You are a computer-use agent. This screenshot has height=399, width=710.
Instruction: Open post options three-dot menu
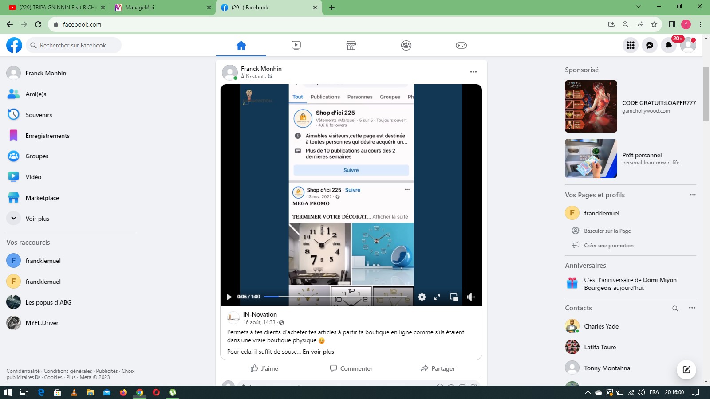[473, 72]
